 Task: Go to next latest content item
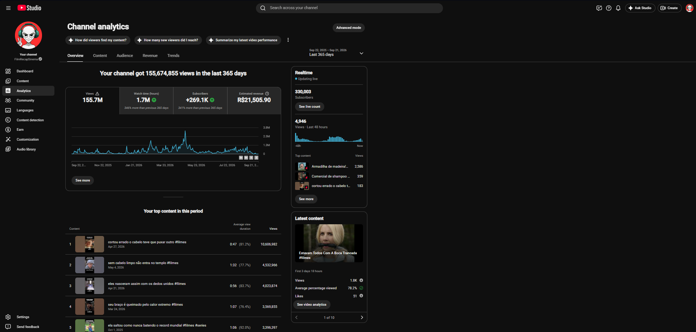tap(362, 317)
